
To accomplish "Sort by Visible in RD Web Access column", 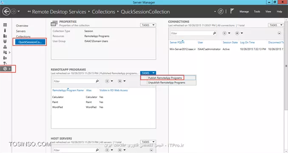I will pyautogui.click(x=113, y=90).
